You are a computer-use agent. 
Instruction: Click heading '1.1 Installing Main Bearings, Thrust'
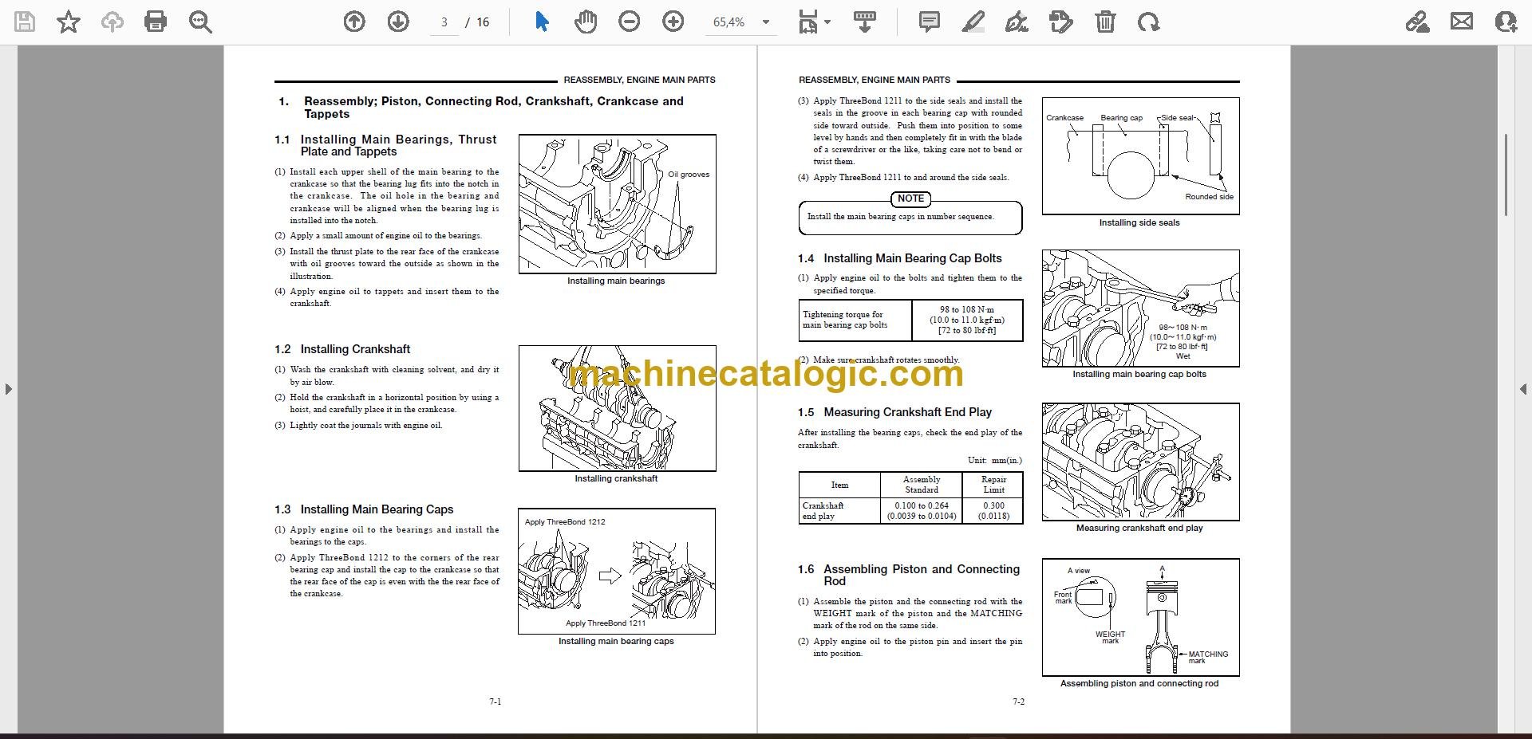pos(385,140)
